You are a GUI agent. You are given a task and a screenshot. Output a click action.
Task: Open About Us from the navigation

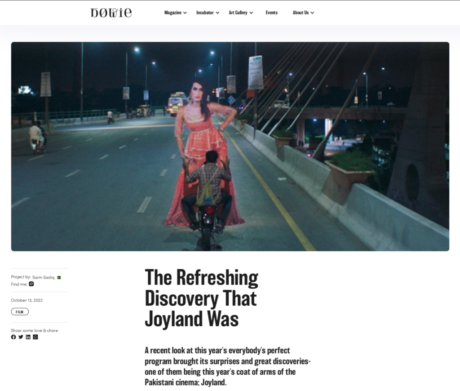coord(301,13)
